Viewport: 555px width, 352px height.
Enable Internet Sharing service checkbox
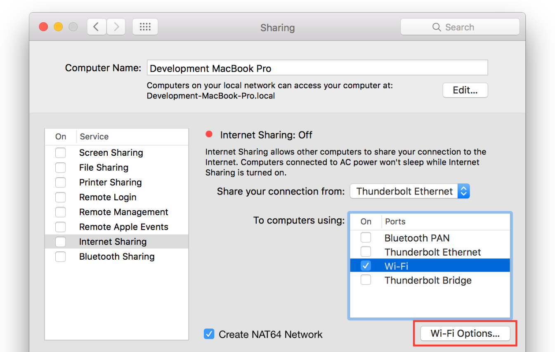click(x=61, y=242)
